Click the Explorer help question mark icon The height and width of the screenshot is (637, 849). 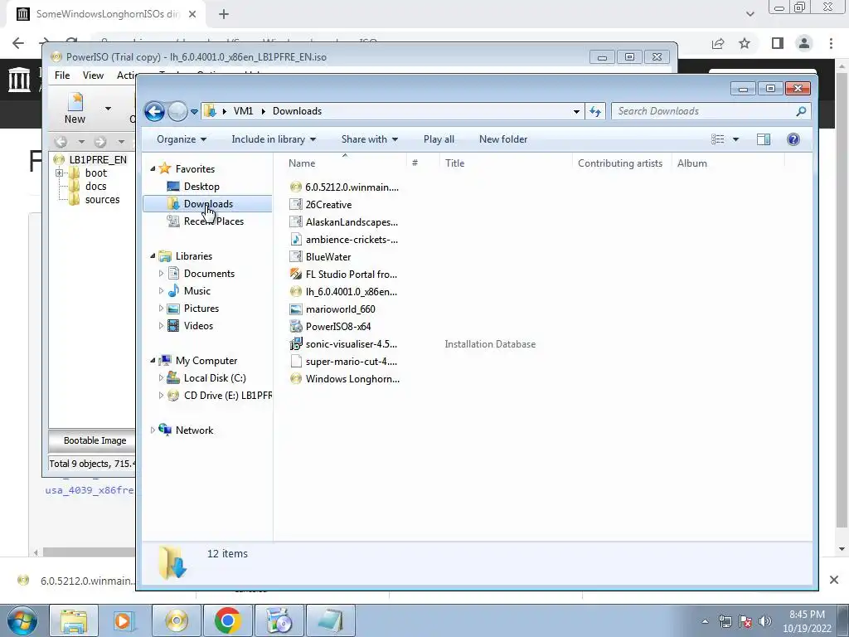(x=793, y=139)
